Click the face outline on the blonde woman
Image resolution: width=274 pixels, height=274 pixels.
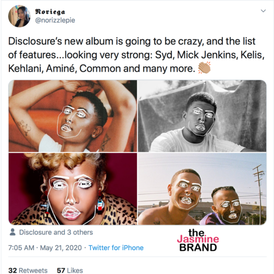point(72,198)
